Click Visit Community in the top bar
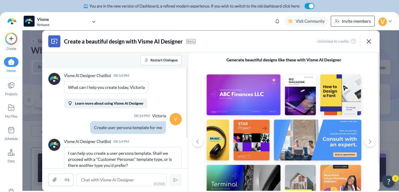Screen dimensions: 399x192 click(306, 21)
